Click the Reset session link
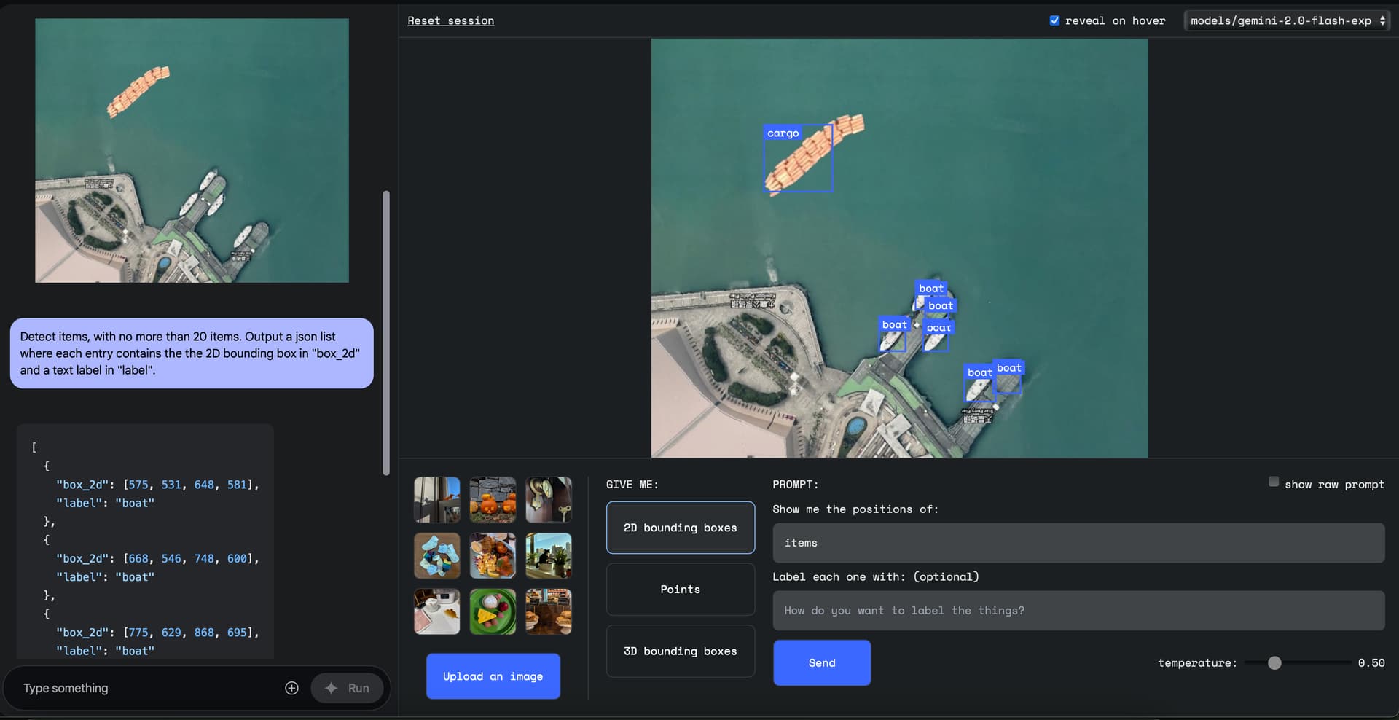 (451, 20)
